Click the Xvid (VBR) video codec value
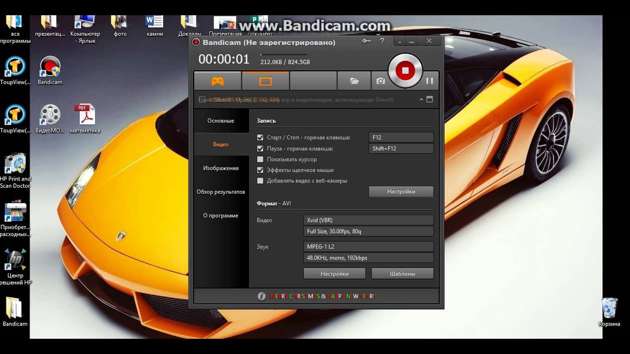 [369, 220]
